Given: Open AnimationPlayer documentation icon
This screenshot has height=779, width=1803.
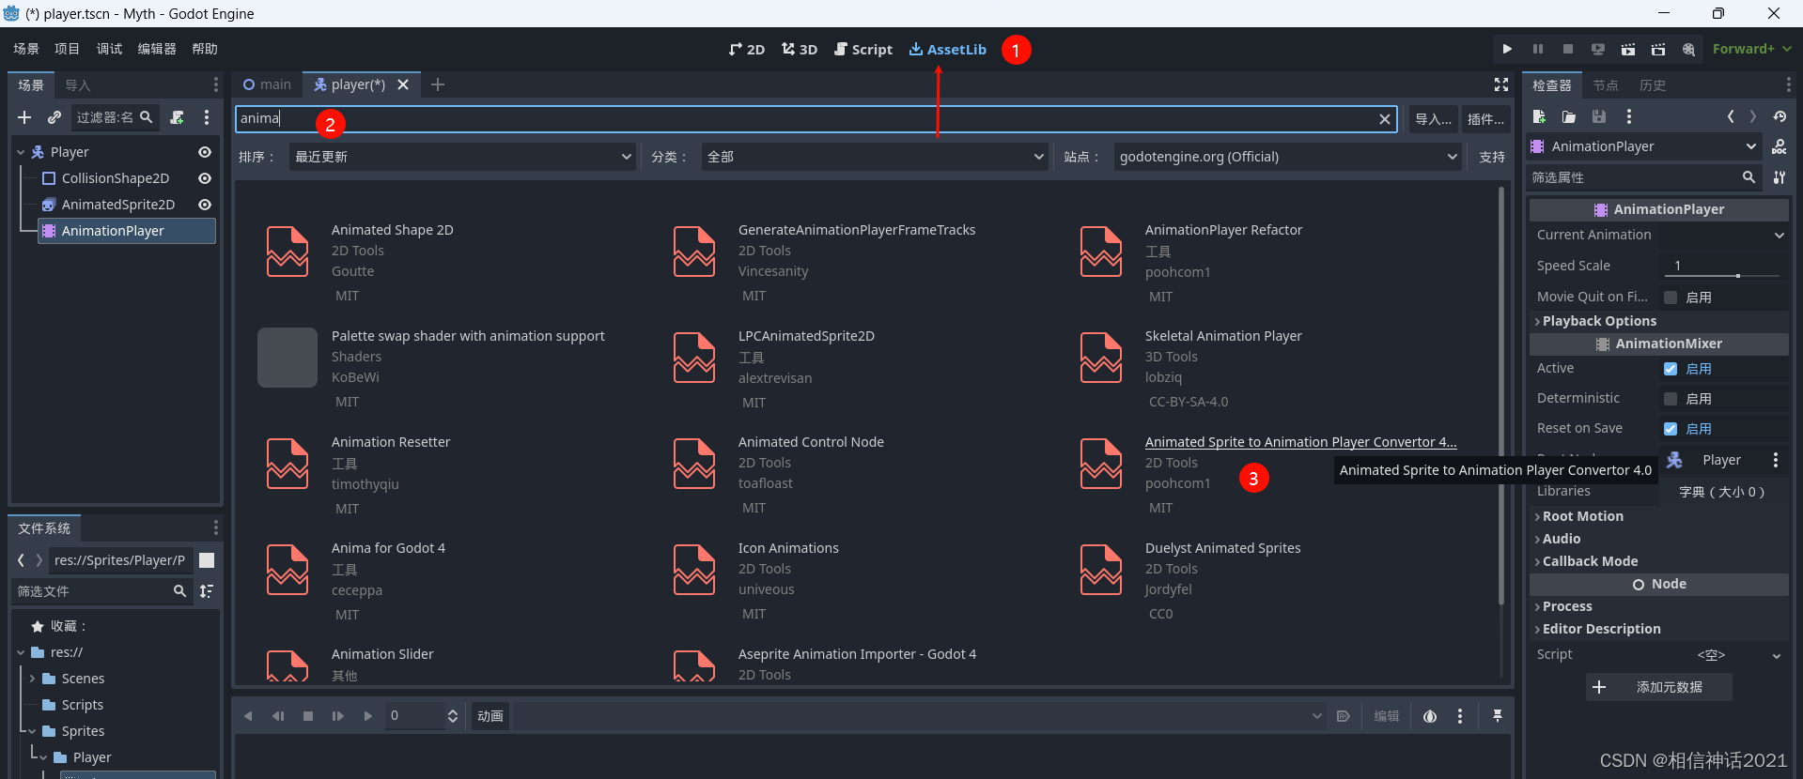Looking at the screenshot, I should pos(1780,146).
